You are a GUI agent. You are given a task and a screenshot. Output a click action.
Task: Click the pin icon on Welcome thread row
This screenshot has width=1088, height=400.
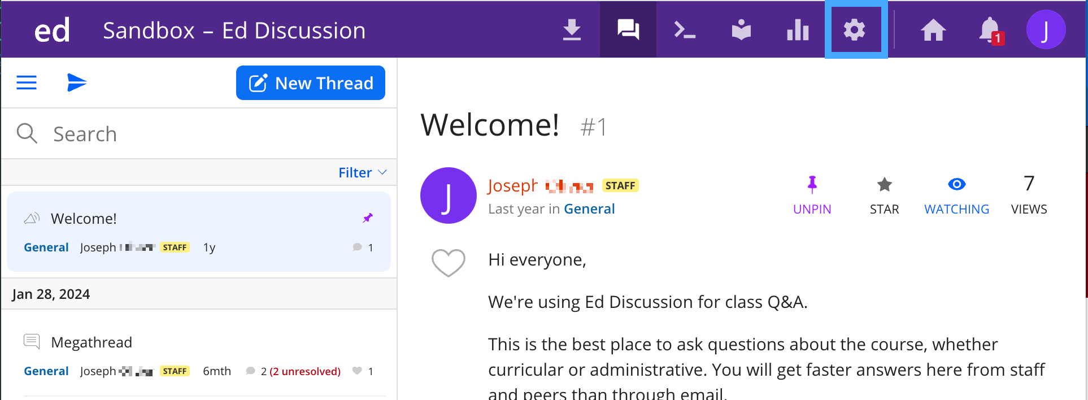[368, 218]
